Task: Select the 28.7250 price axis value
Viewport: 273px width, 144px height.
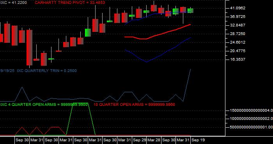Action: coord(238,34)
